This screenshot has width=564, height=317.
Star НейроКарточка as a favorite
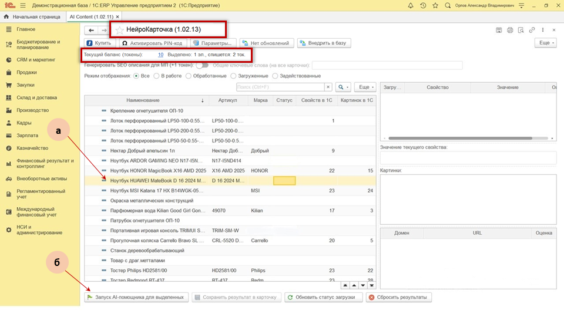(120, 29)
